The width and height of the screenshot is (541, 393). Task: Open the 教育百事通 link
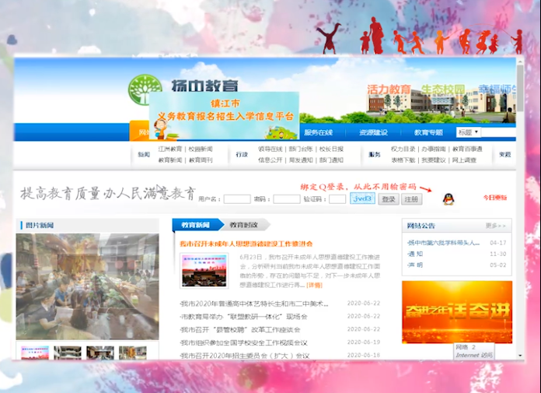pyautogui.click(x=467, y=149)
